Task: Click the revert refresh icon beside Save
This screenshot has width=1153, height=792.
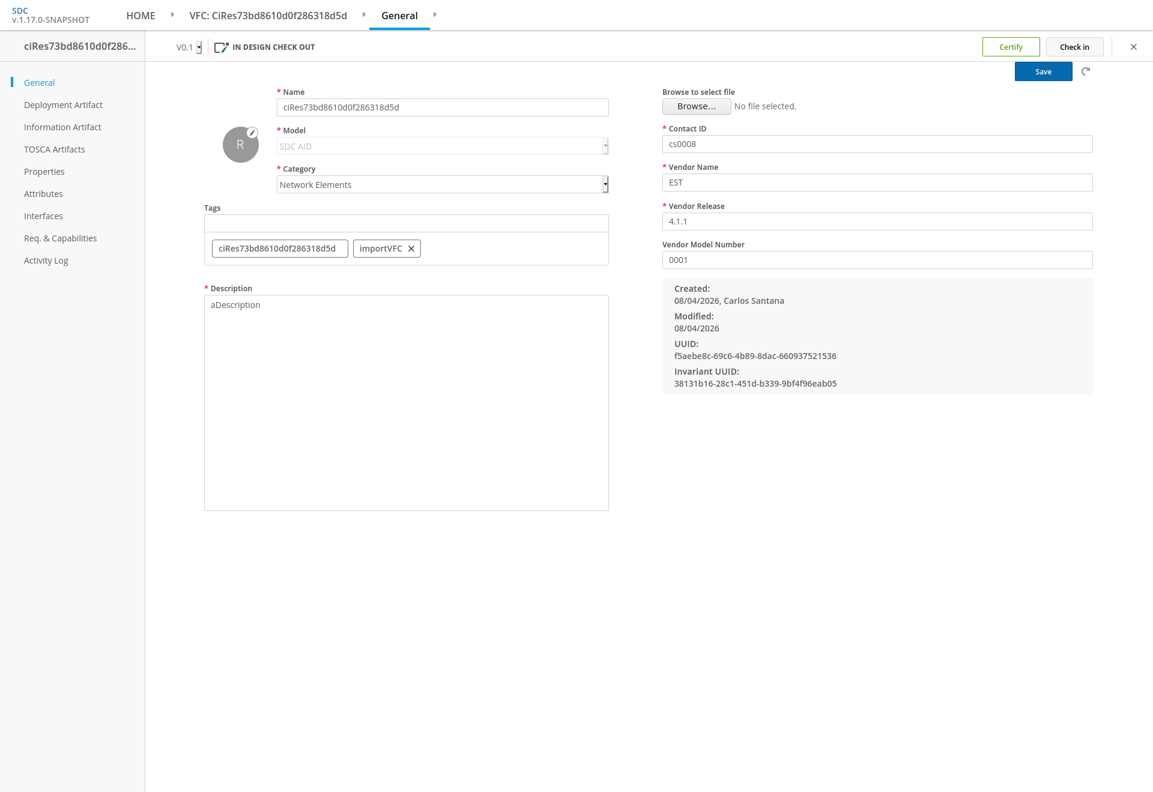Action: (x=1086, y=71)
